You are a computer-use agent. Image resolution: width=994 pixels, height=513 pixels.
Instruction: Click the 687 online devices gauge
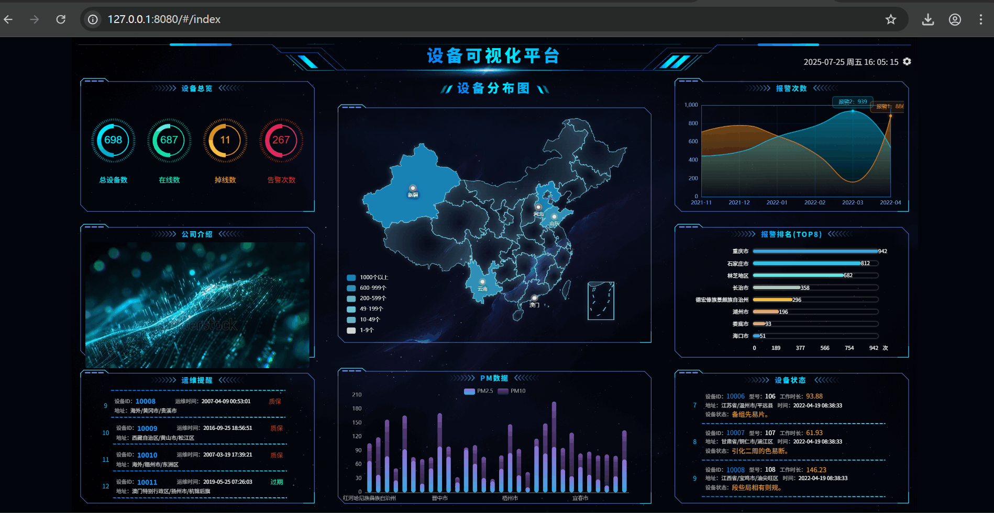click(169, 140)
